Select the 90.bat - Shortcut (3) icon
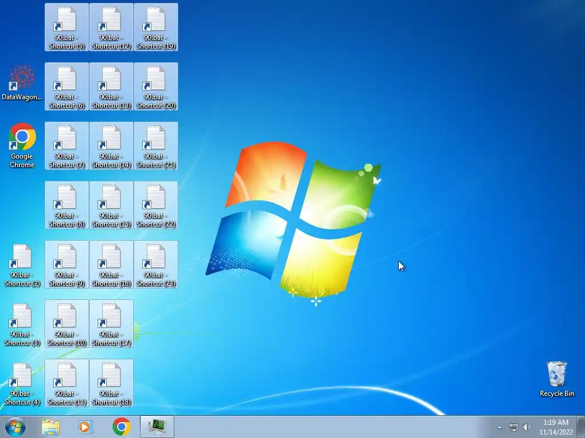The width and height of the screenshot is (585, 438). [22, 324]
